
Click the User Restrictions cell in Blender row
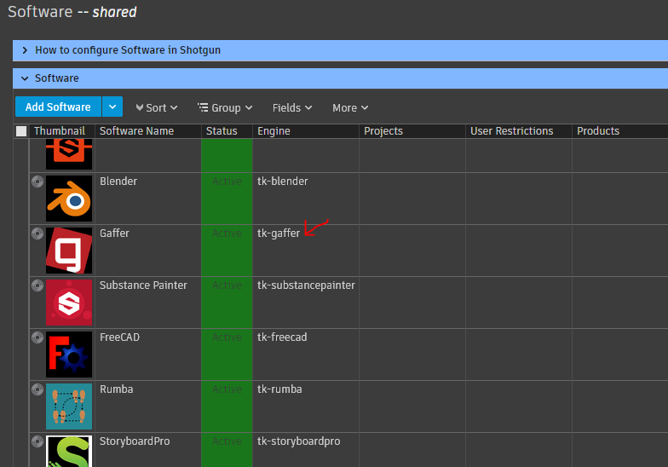click(x=519, y=199)
